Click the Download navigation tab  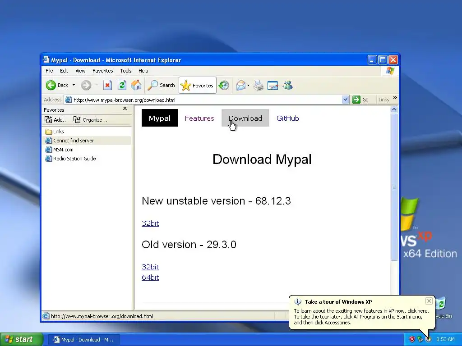point(245,118)
